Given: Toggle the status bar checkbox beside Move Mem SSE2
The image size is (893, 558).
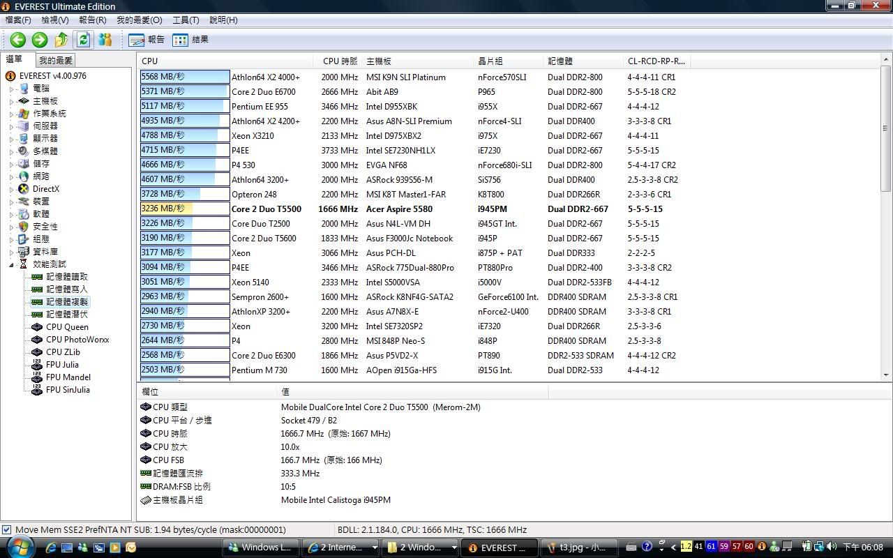Looking at the screenshot, I should (x=6, y=530).
